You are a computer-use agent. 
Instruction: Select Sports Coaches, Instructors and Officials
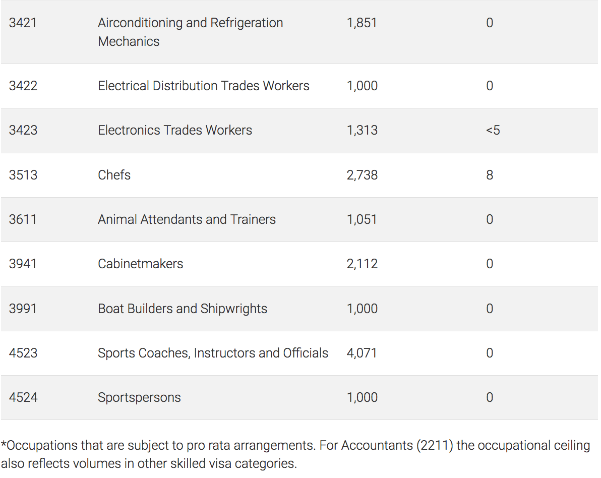213,353
